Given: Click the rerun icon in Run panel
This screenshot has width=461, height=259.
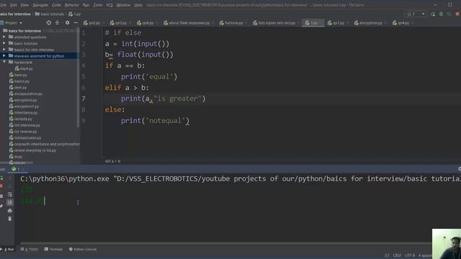Looking at the screenshot, I should point(1,178).
